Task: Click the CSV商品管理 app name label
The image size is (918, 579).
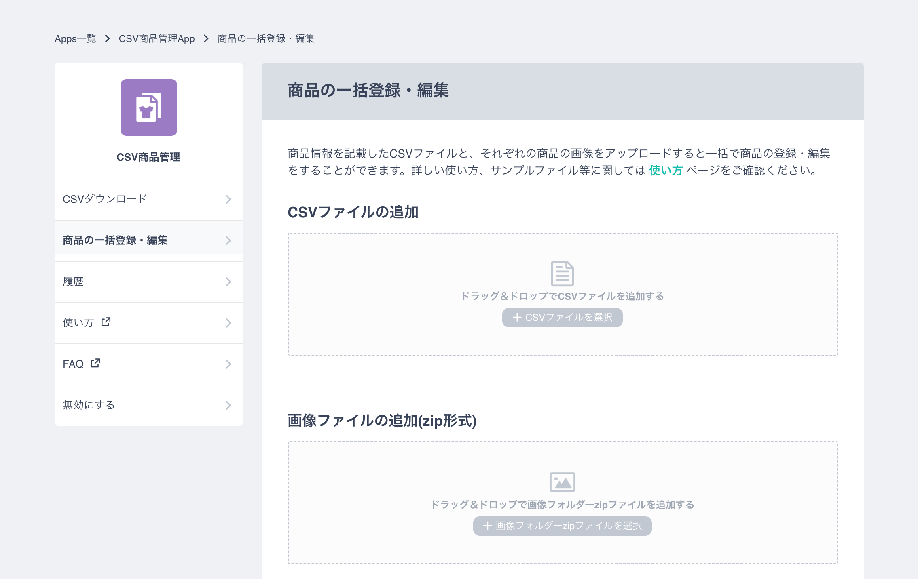Action: tap(148, 157)
